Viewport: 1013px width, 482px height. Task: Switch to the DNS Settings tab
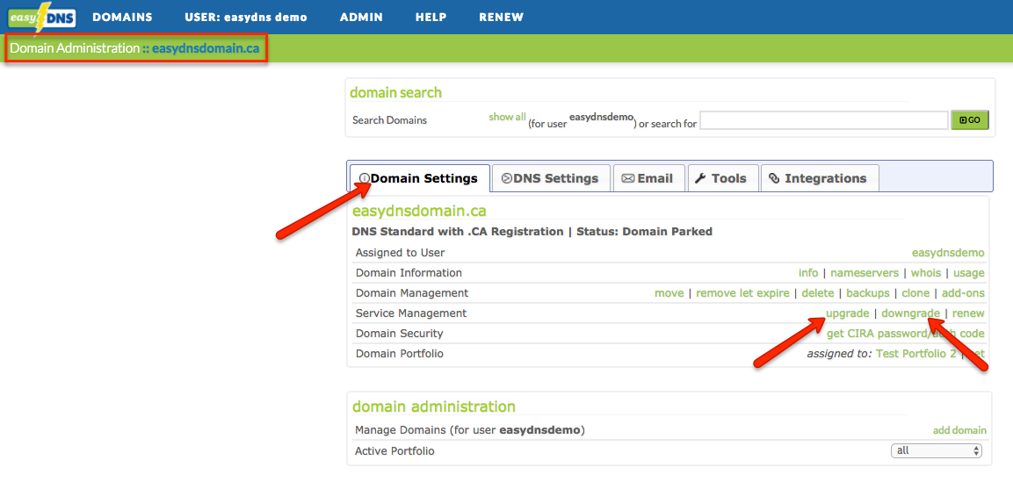pyautogui.click(x=551, y=178)
